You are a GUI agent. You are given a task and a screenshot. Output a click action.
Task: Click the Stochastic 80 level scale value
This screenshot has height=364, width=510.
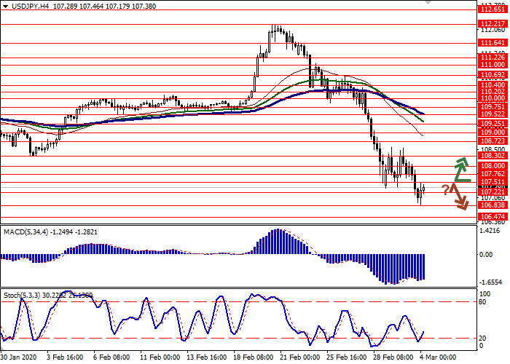click(x=483, y=301)
